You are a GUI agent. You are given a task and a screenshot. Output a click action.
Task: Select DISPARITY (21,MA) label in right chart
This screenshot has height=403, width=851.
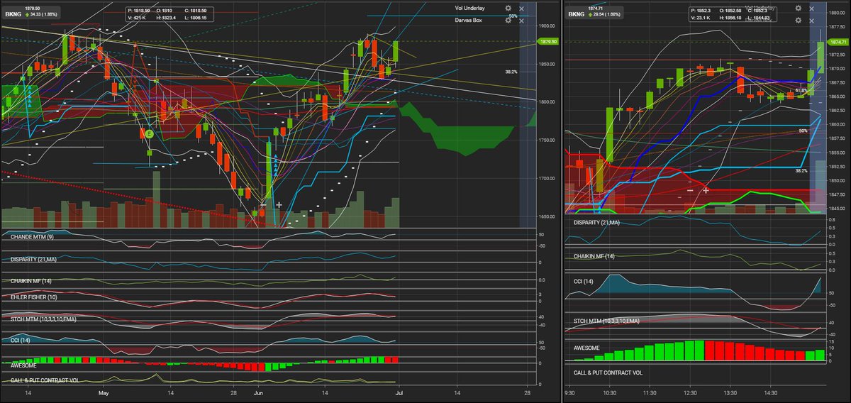[596, 222]
